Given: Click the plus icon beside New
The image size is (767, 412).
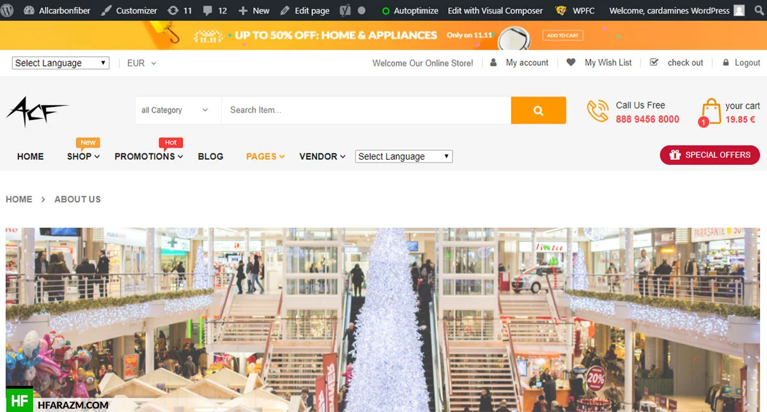Looking at the screenshot, I should pyautogui.click(x=243, y=10).
